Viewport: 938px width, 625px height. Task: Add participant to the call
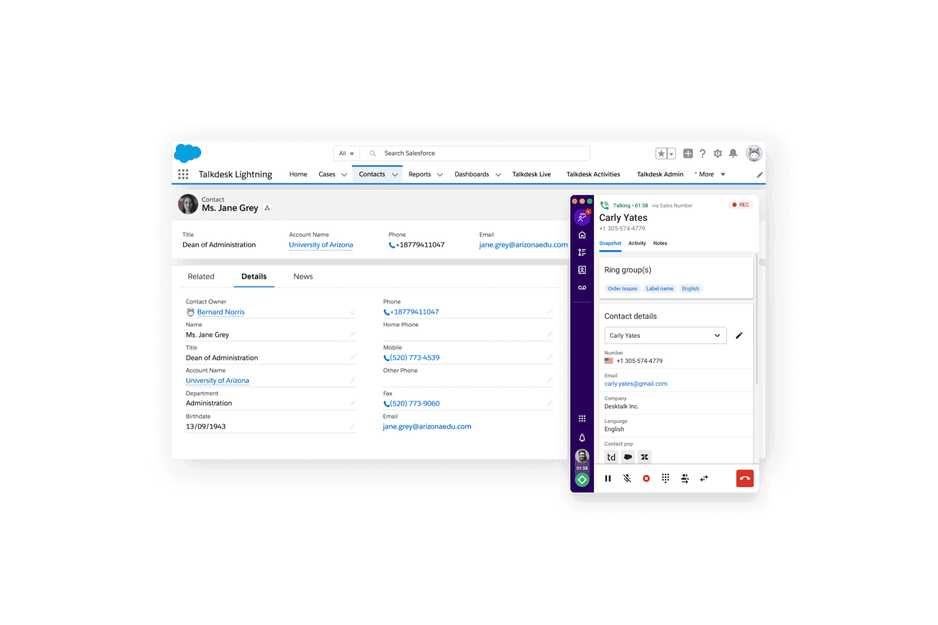click(x=685, y=478)
